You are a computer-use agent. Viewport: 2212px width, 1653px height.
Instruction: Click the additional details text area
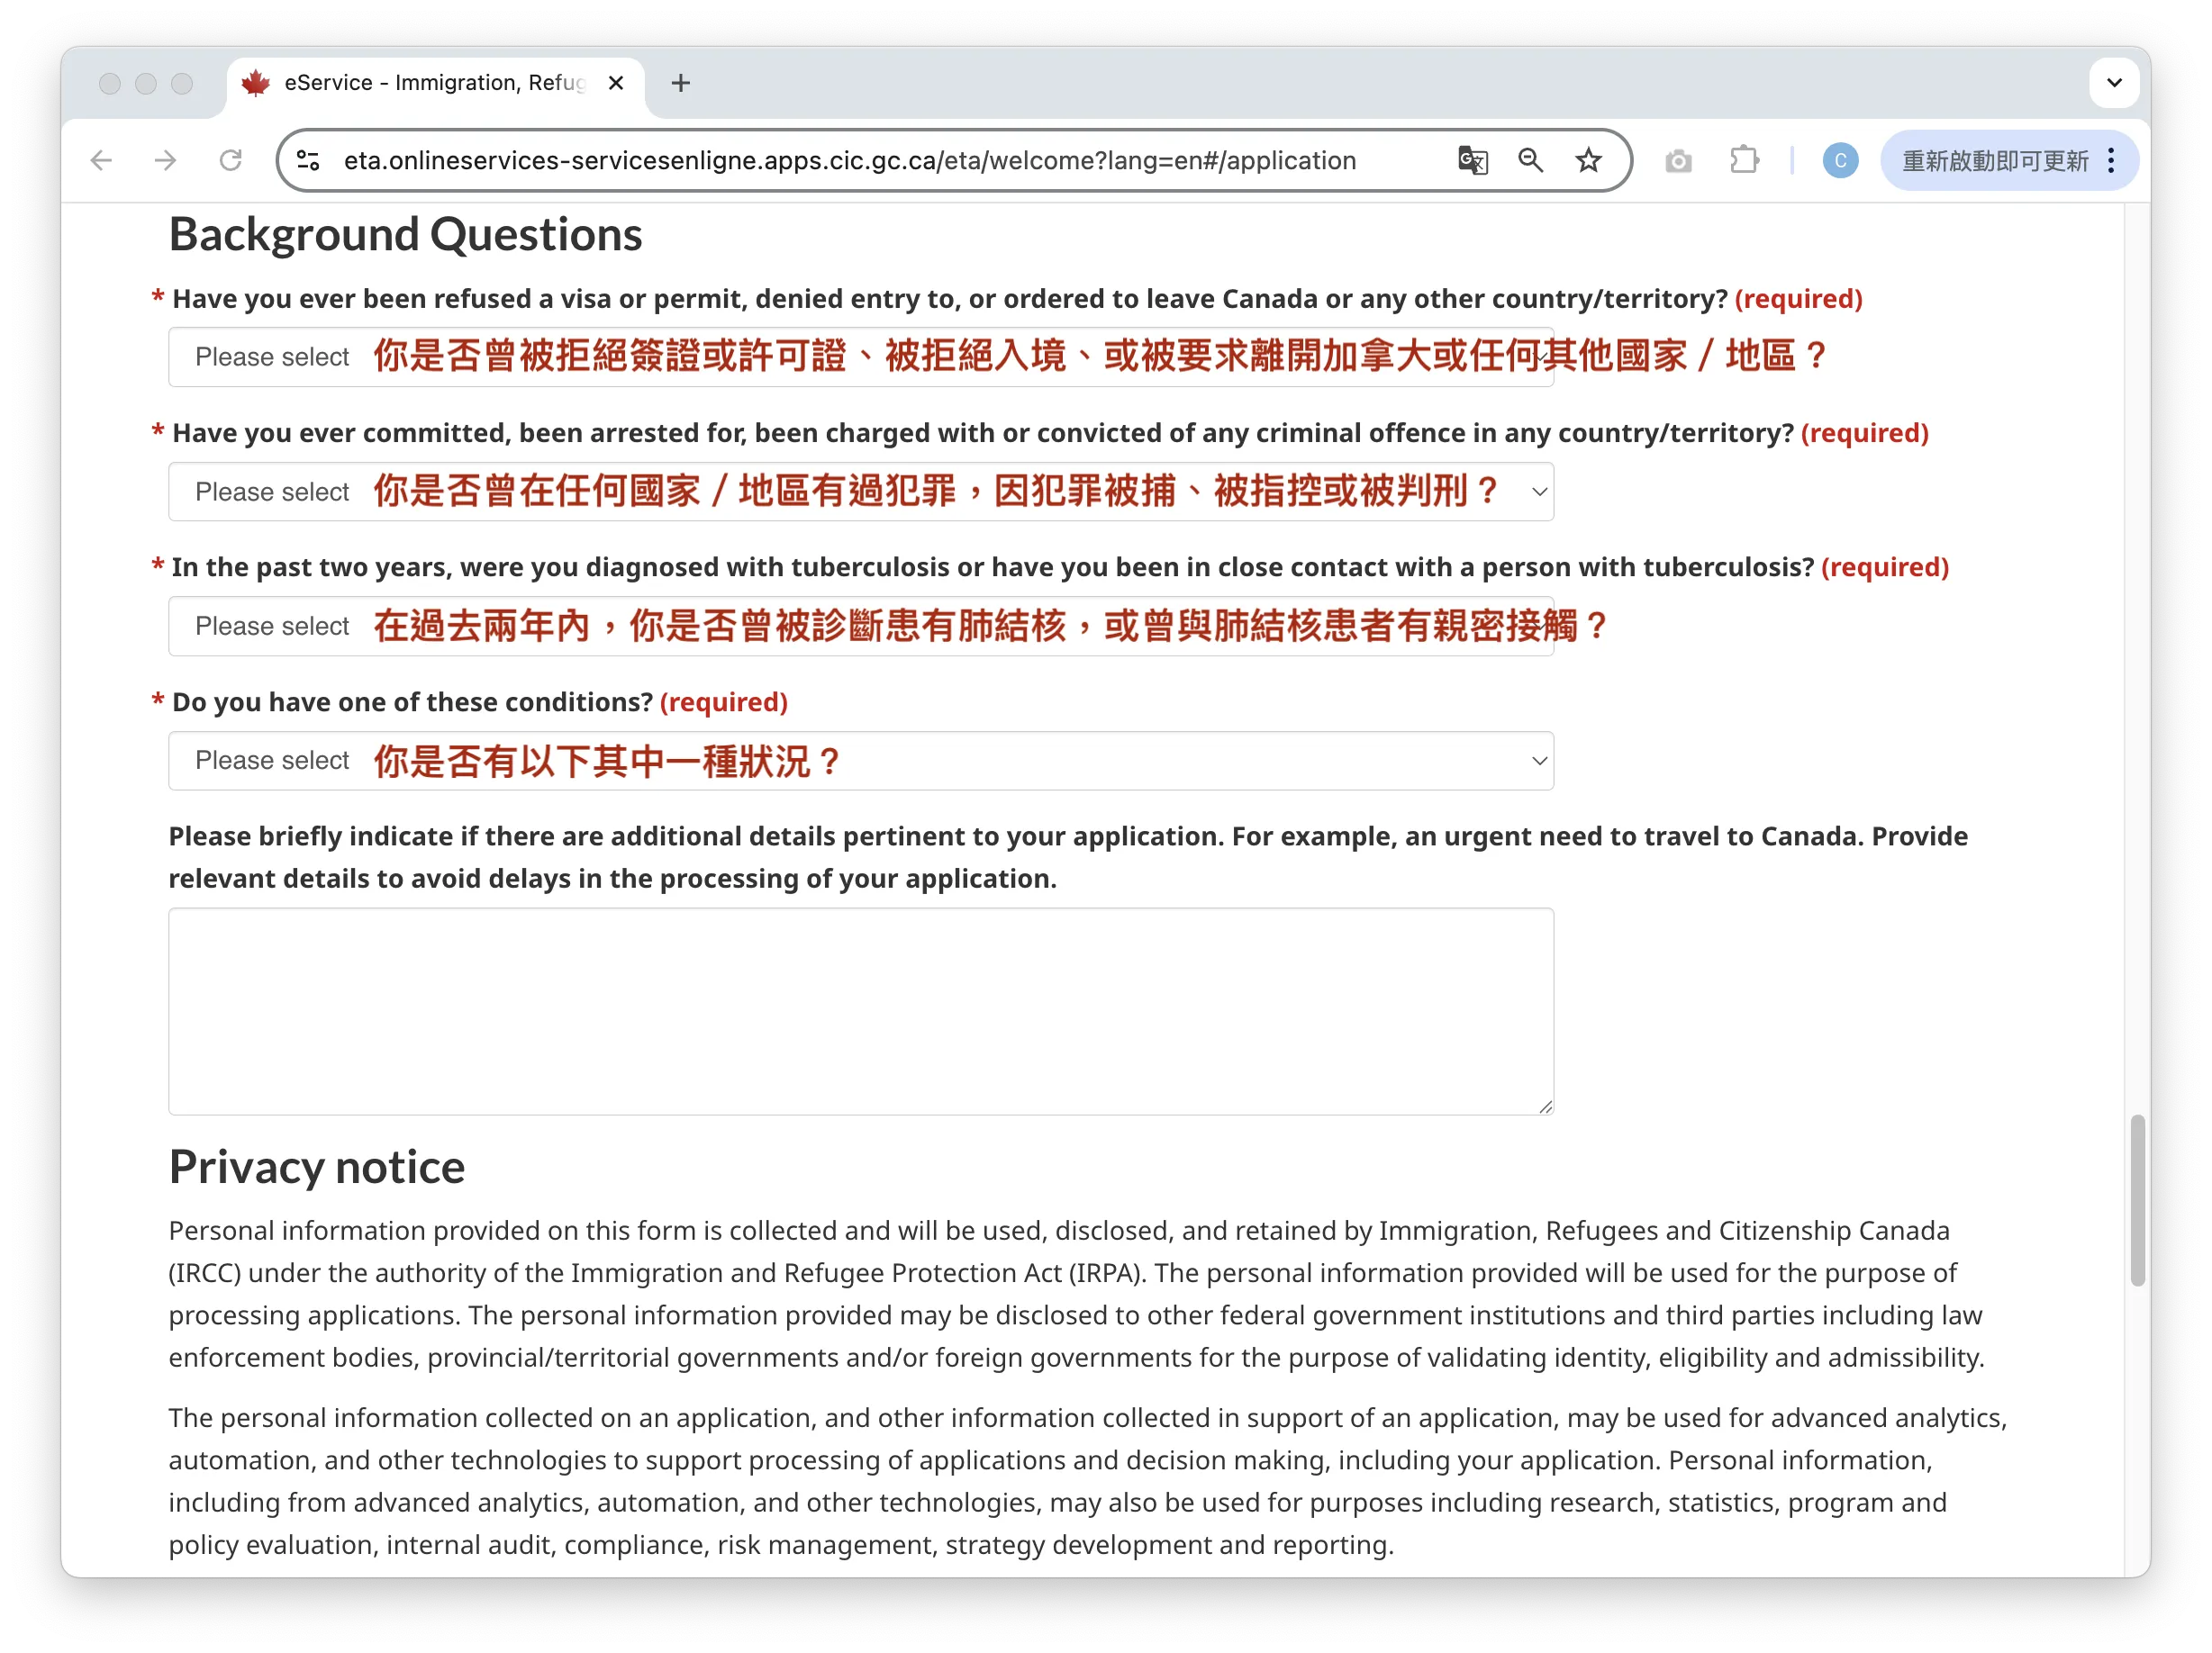point(861,1011)
